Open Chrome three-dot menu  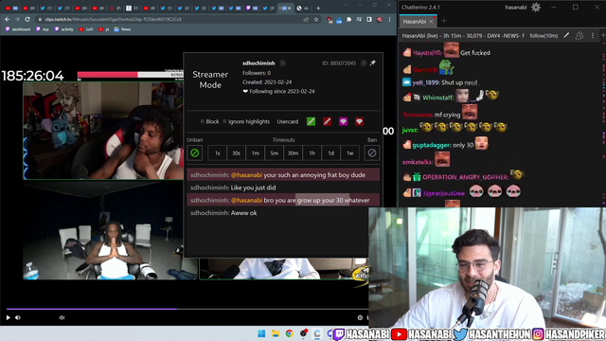click(389, 19)
